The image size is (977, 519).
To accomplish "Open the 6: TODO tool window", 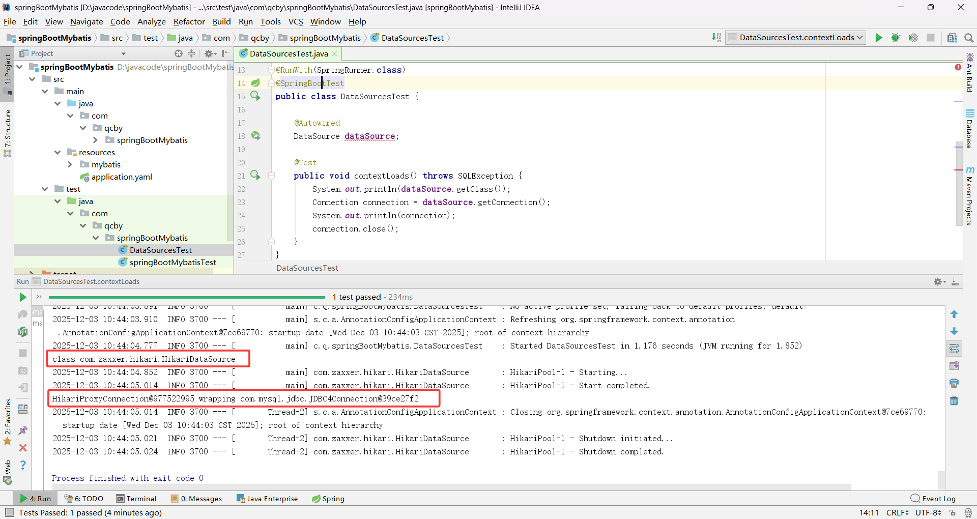I will [84, 499].
